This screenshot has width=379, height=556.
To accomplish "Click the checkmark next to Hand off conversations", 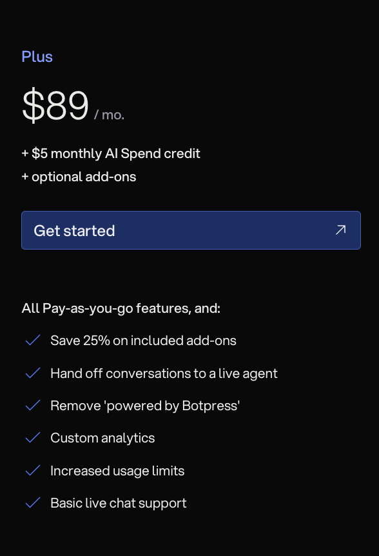I will (33, 373).
